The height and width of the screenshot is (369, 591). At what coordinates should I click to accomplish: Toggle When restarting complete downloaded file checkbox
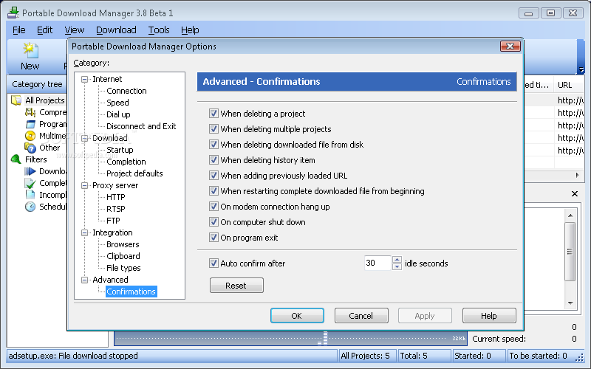point(213,191)
